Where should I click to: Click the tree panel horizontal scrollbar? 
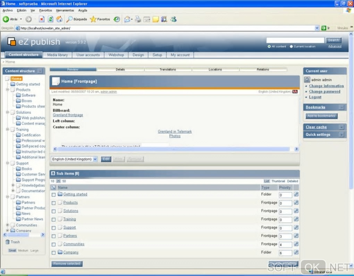click(x=24, y=235)
